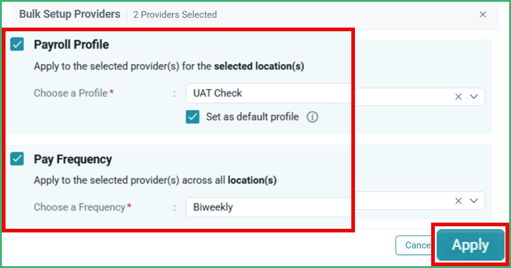Viewport: 511px width, 268px height.
Task: Click the Bulk Setup Providers title
Action: tap(70, 14)
